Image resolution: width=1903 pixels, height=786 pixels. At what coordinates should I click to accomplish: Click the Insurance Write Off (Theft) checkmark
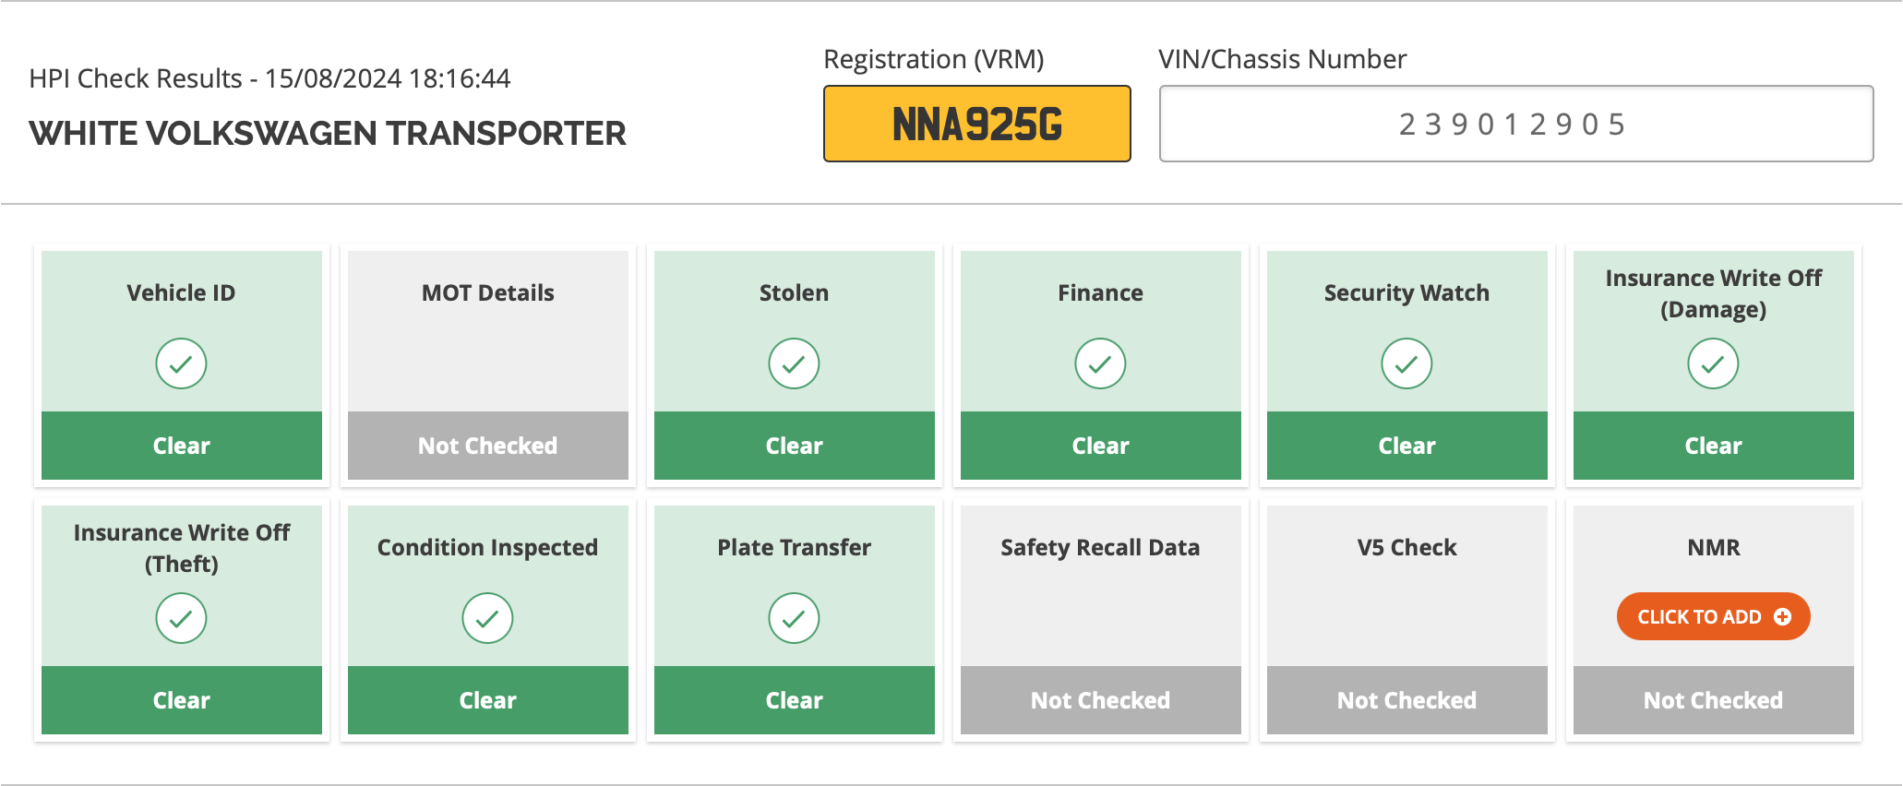(x=181, y=618)
